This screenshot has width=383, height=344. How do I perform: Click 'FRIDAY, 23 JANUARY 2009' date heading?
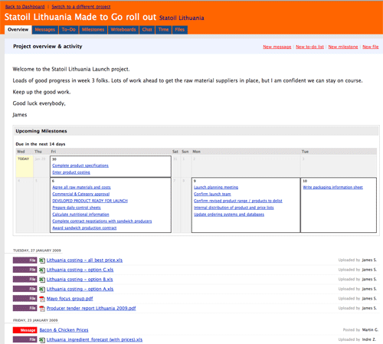coord(35,320)
